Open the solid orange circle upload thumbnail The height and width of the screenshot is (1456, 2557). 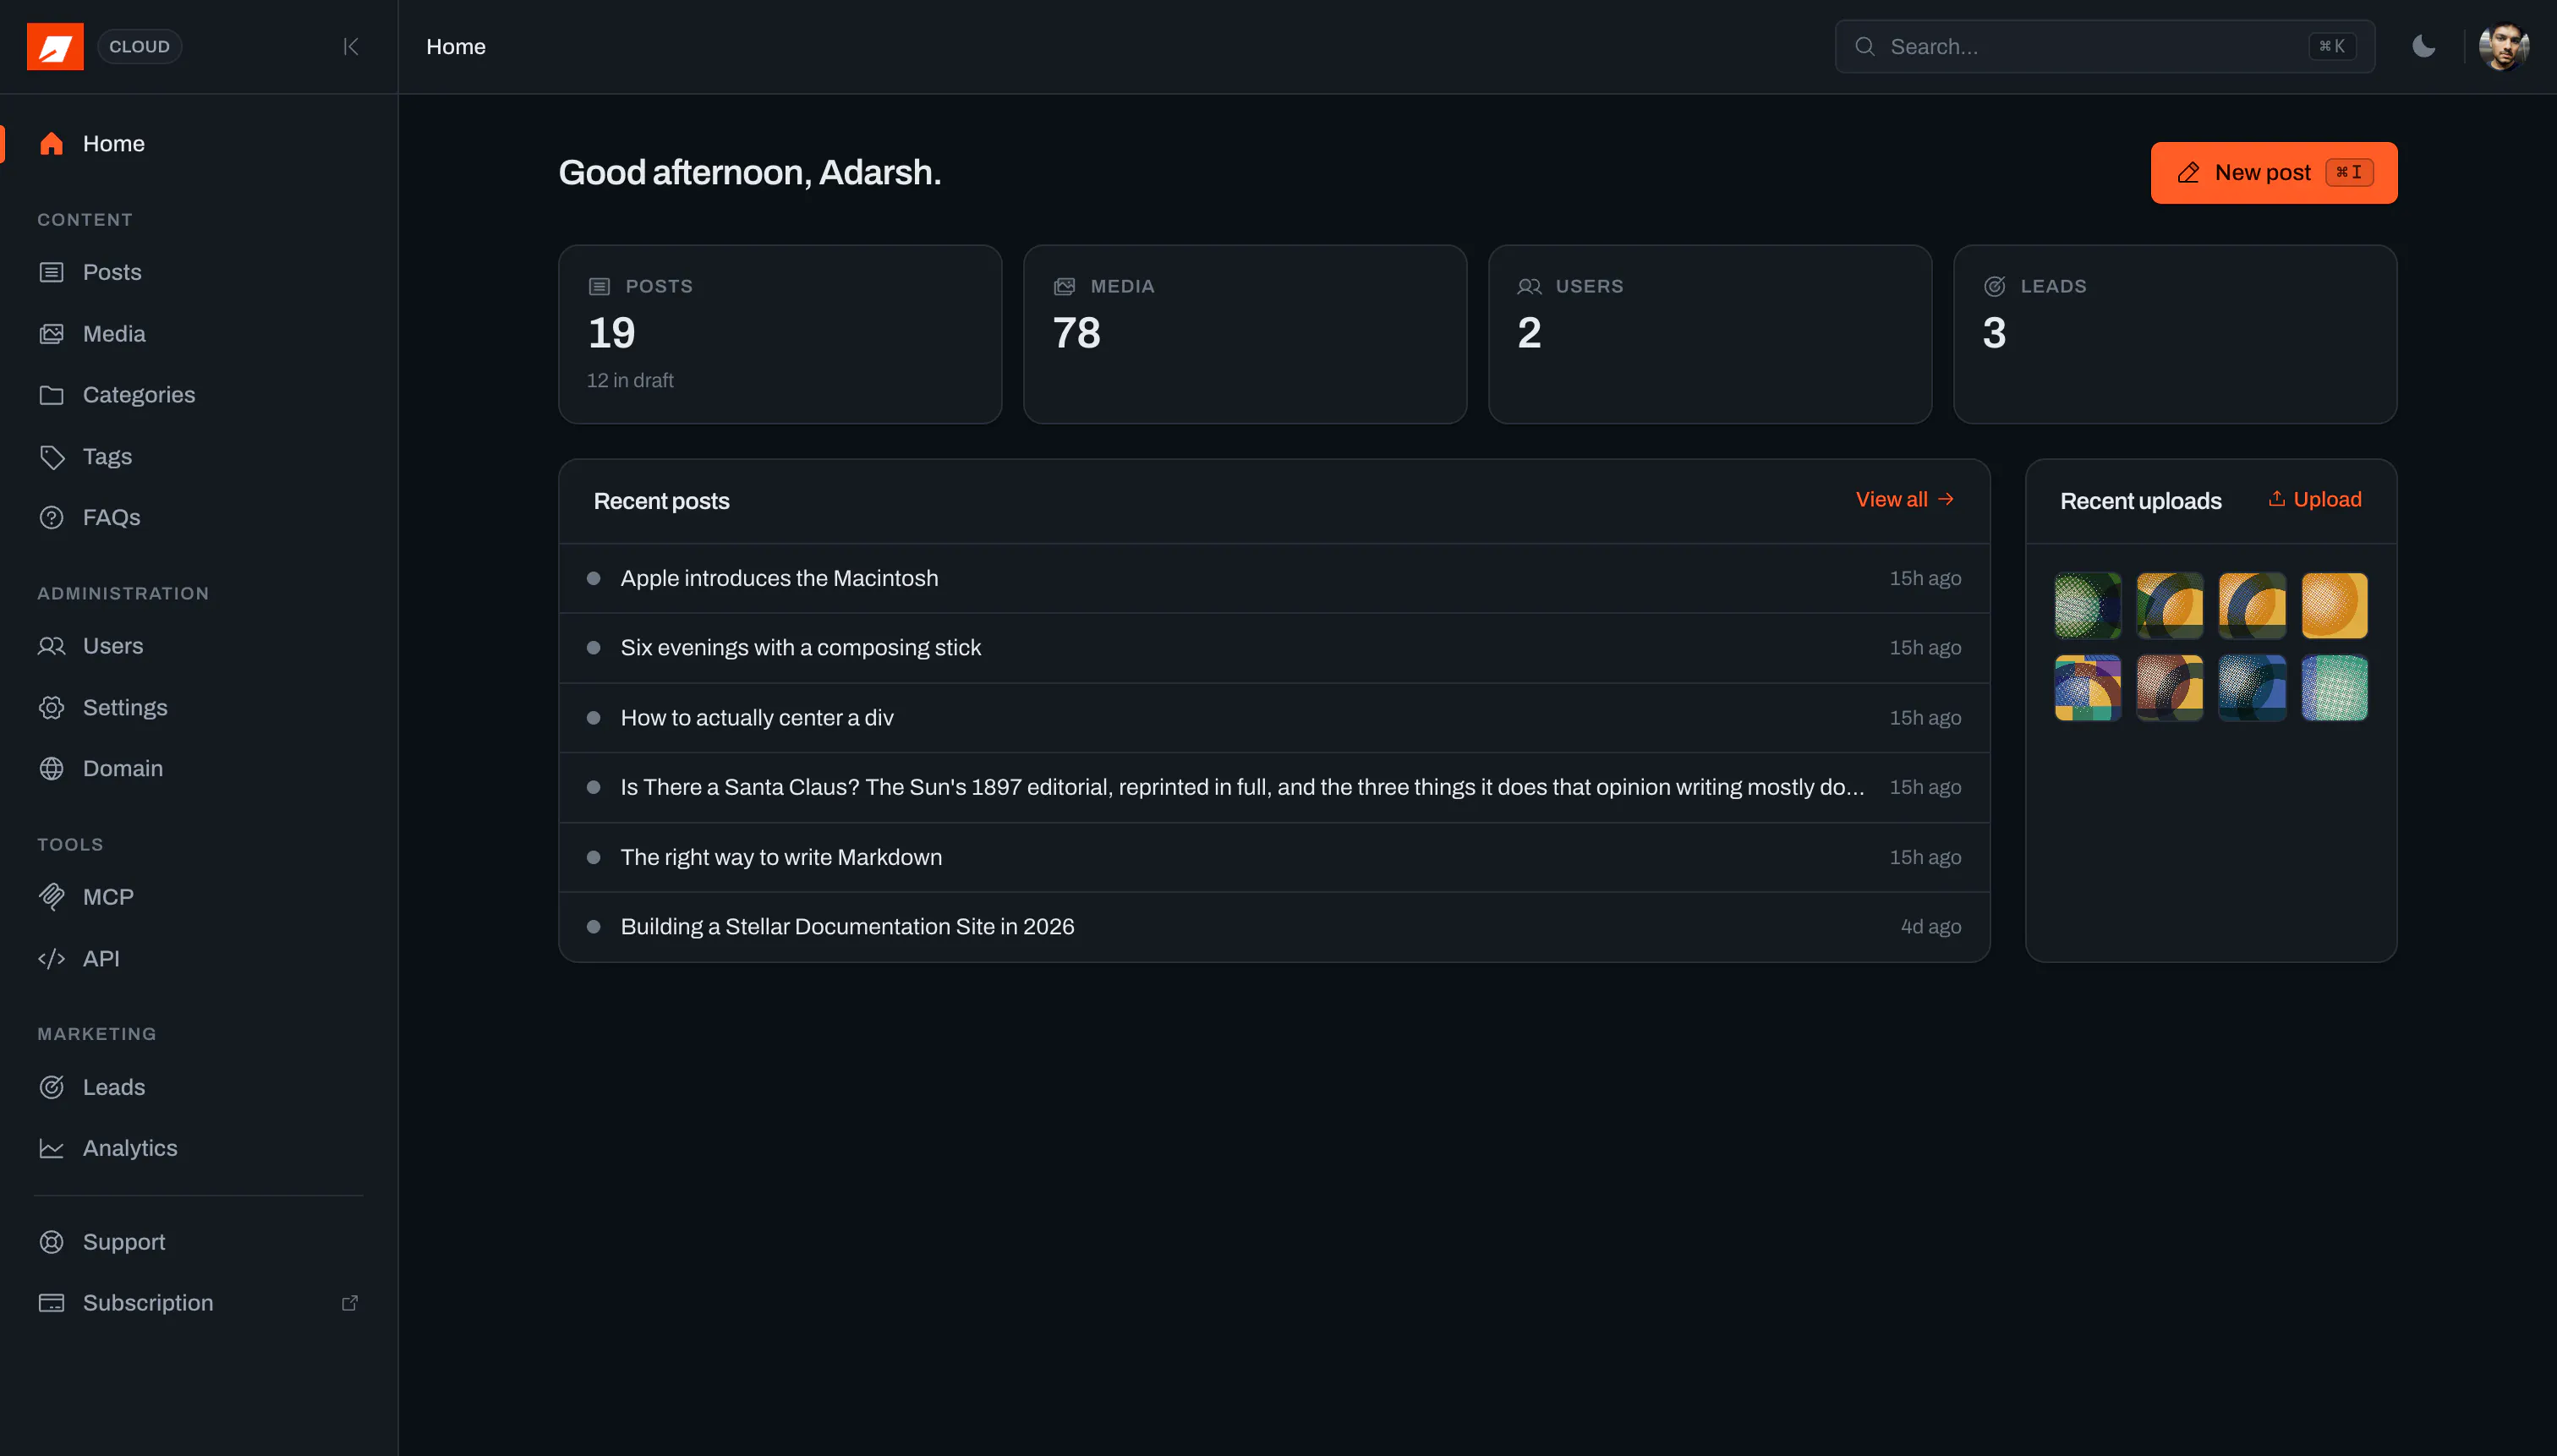coord(2334,606)
